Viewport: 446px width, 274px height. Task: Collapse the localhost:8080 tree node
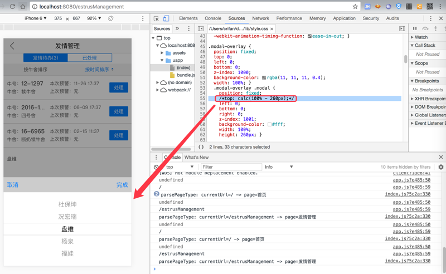(157, 45)
